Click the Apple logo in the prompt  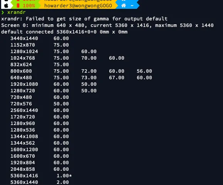click(6, 6)
